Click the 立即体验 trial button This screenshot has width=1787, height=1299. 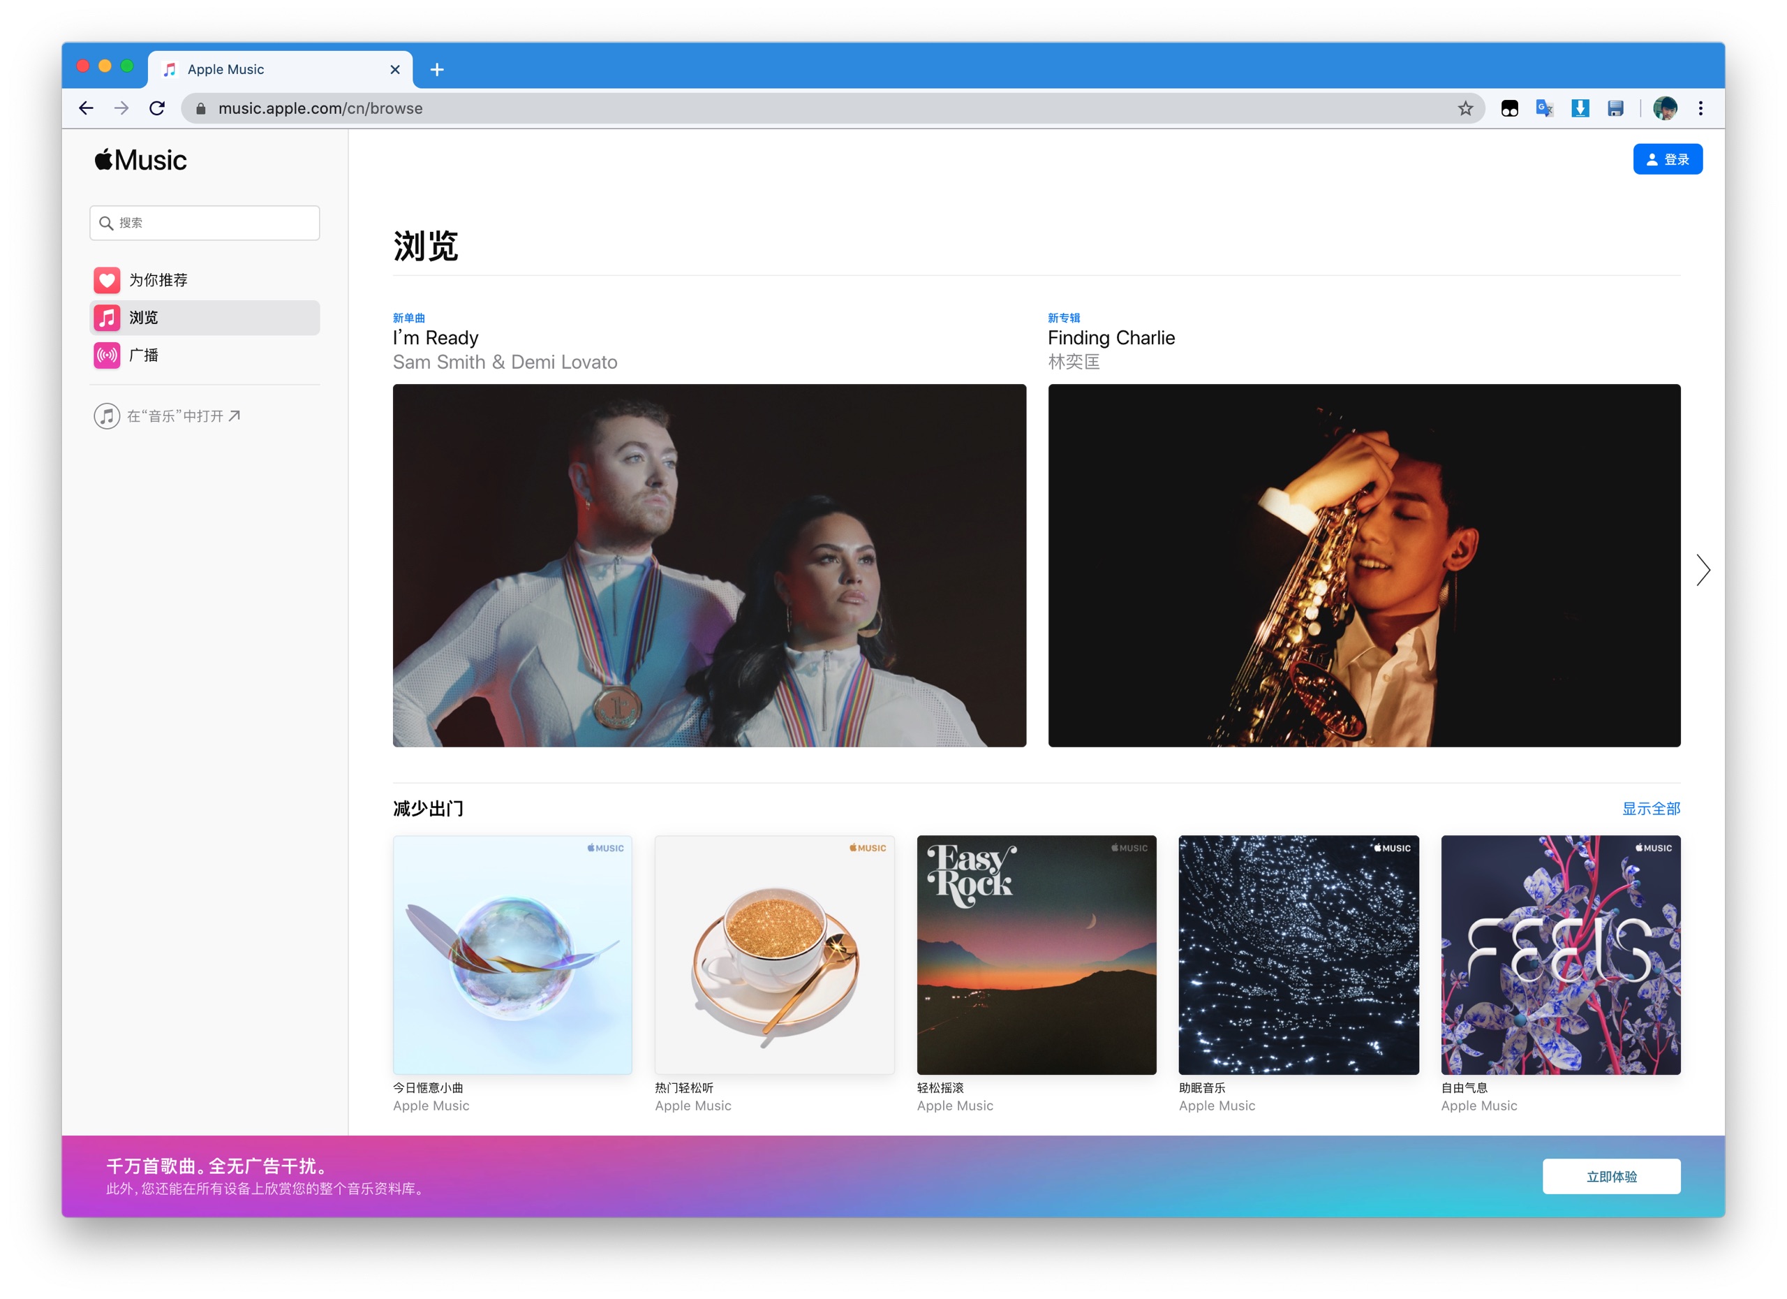point(1611,1176)
